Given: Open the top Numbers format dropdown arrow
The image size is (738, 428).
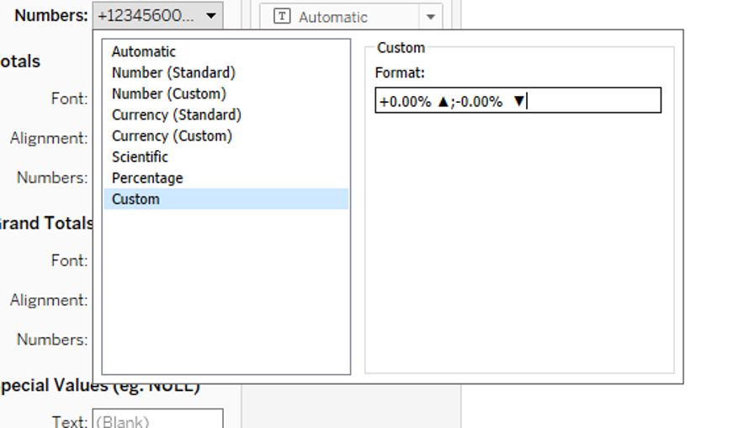Looking at the screenshot, I should [x=211, y=16].
